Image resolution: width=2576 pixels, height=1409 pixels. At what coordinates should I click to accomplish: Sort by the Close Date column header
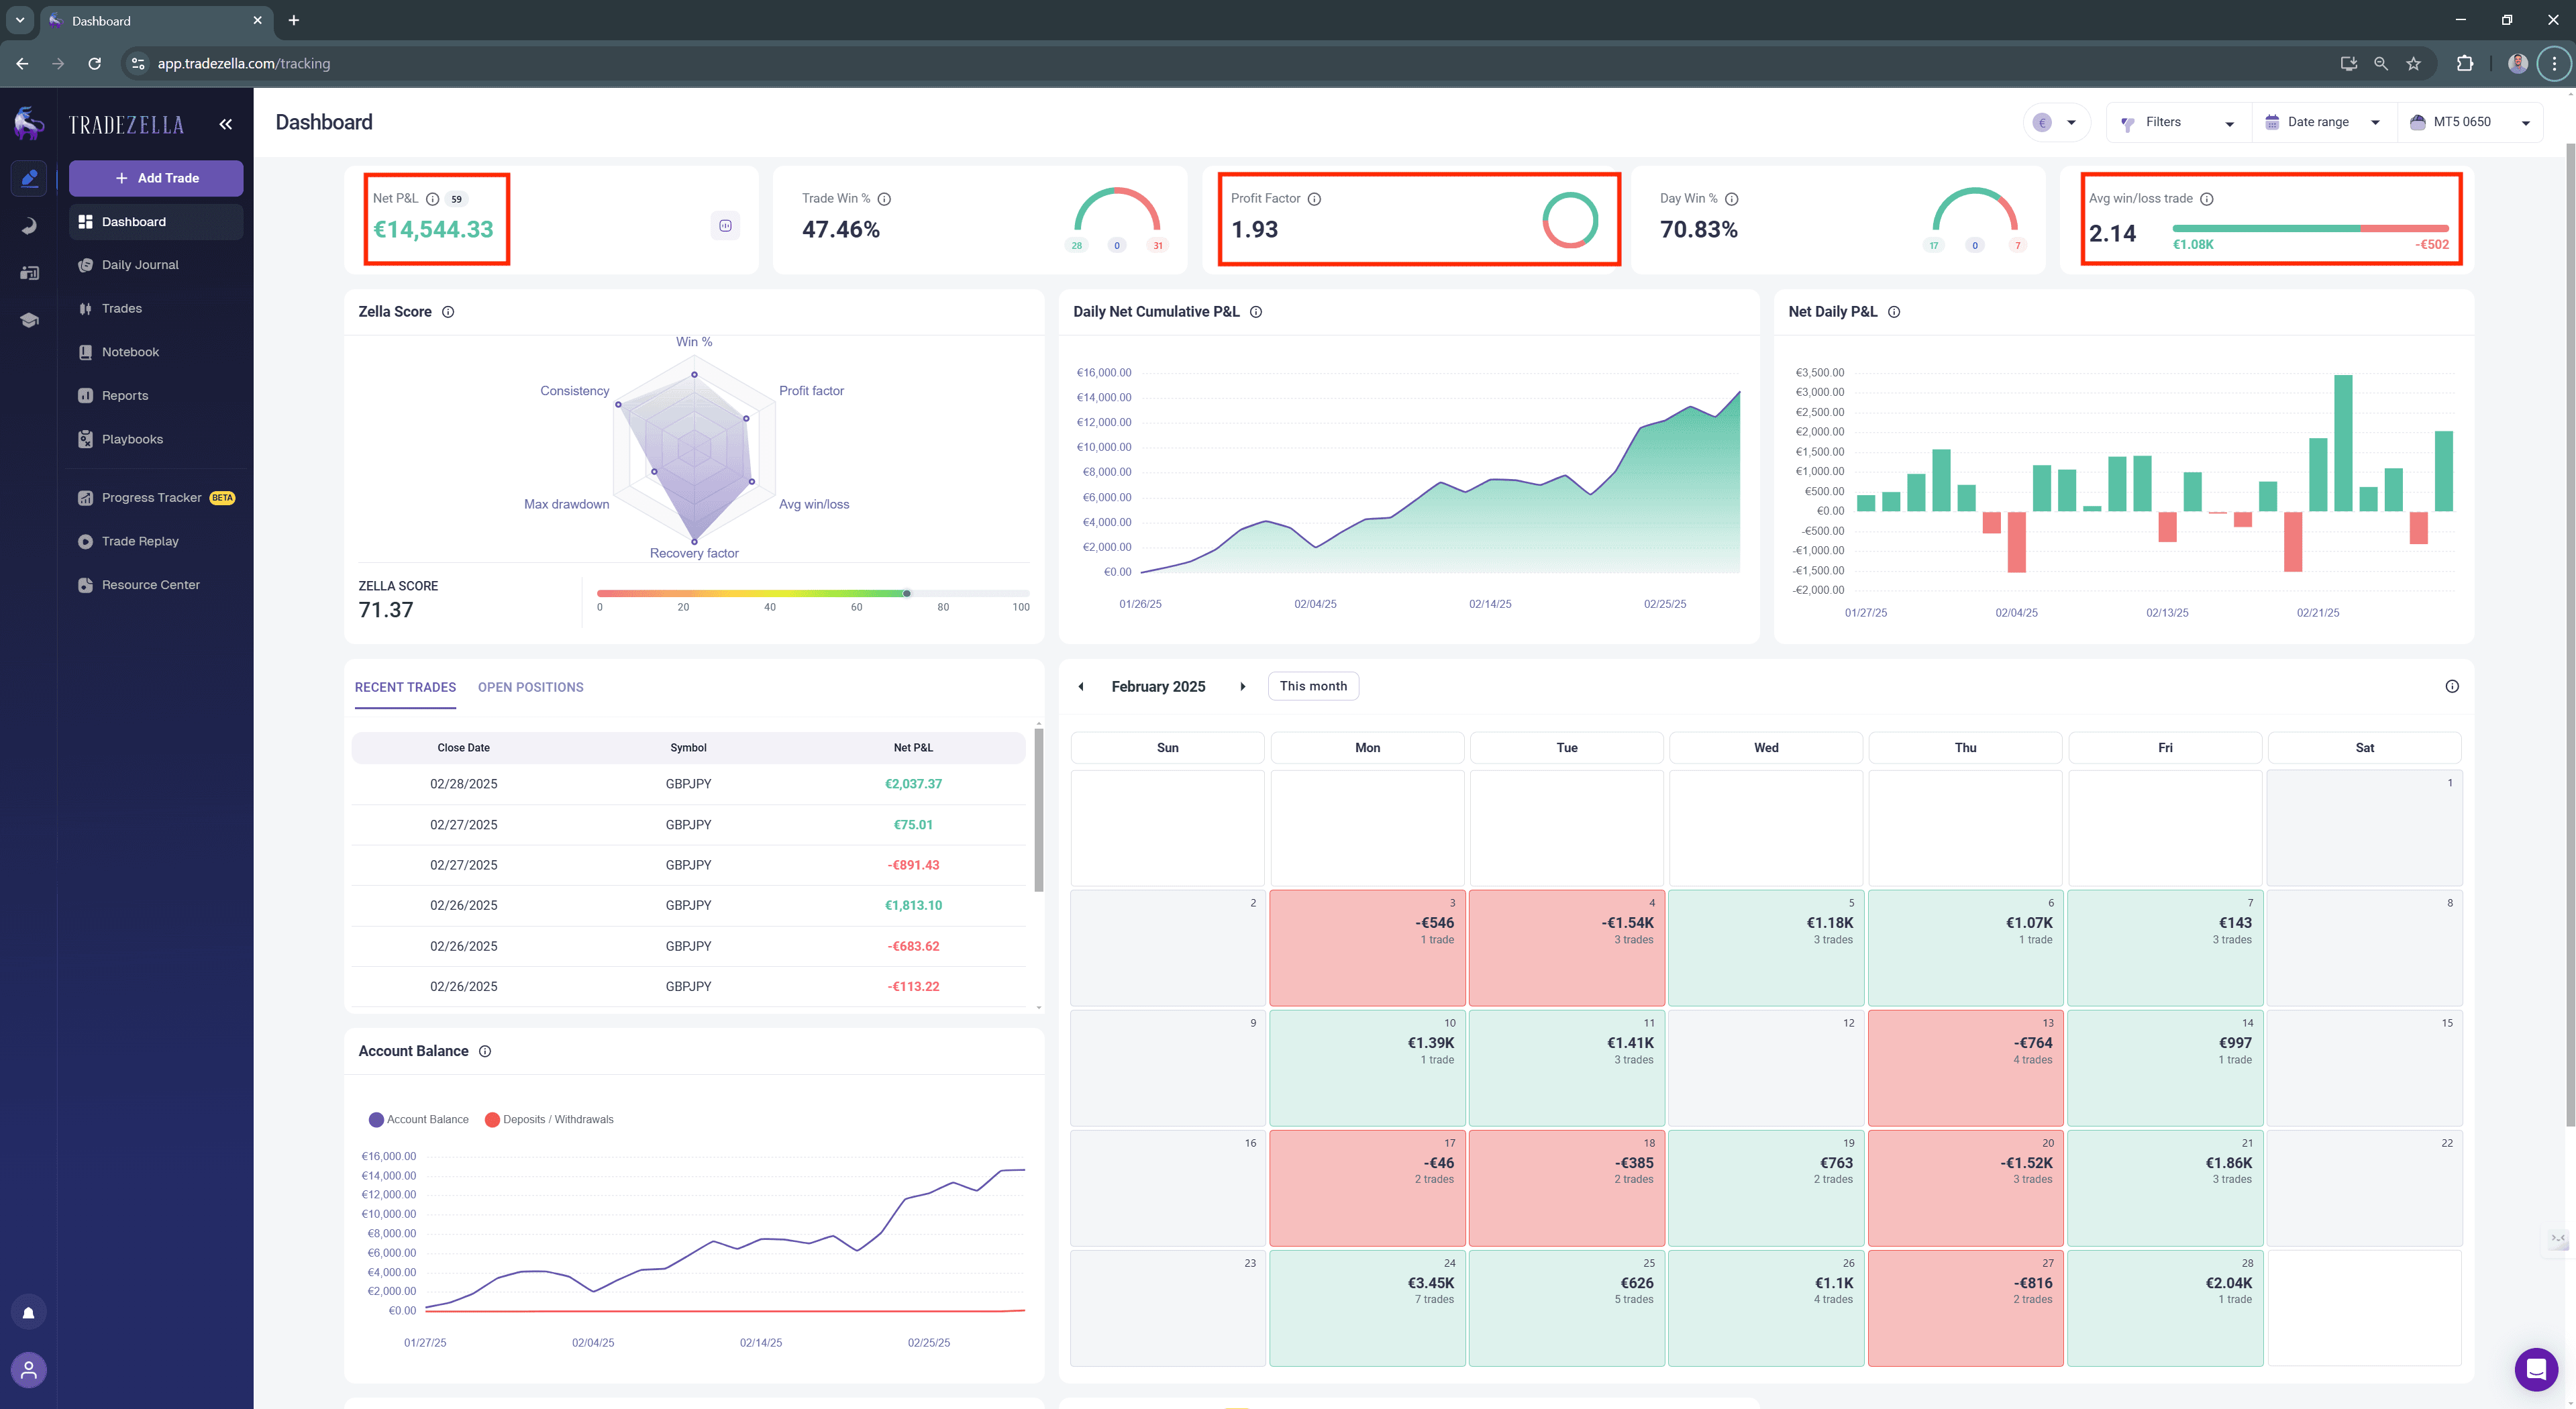click(x=463, y=748)
